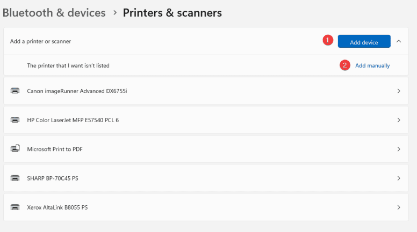
Task: Expand Microsoft Print to PDF chevron
Action: (399, 149)
